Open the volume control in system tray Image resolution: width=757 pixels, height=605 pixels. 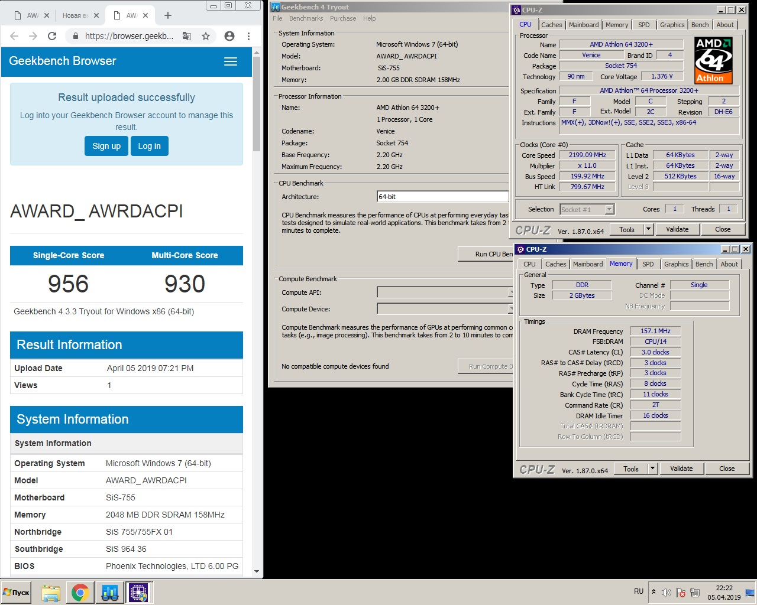point(667,592)
